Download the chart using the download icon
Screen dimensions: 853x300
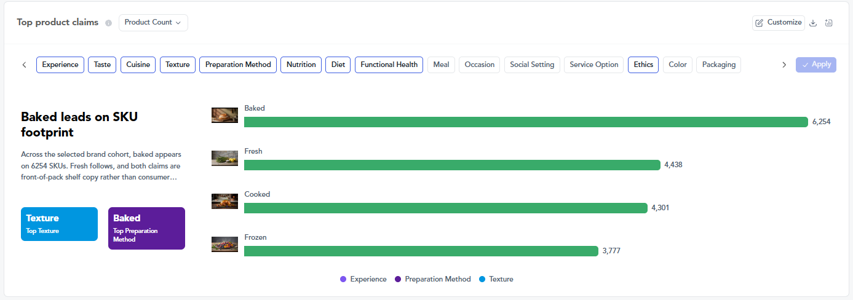pyautogui.click(x=813, y=23)
